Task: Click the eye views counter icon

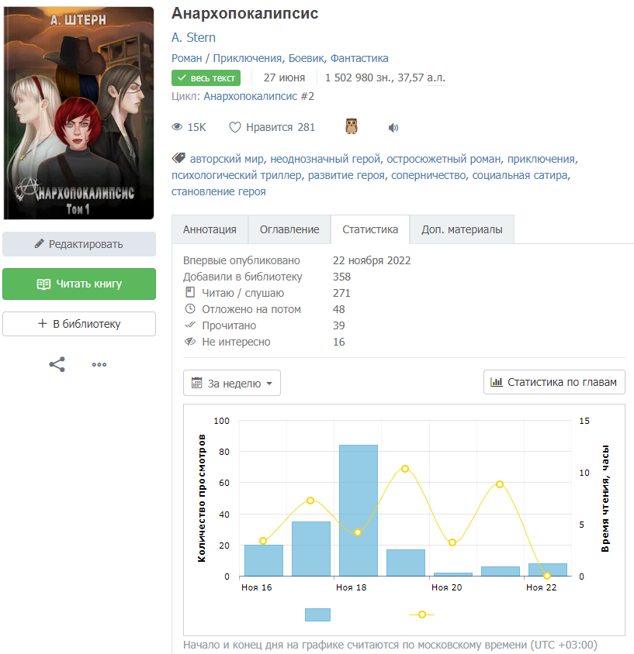Action: click(177, 128)
